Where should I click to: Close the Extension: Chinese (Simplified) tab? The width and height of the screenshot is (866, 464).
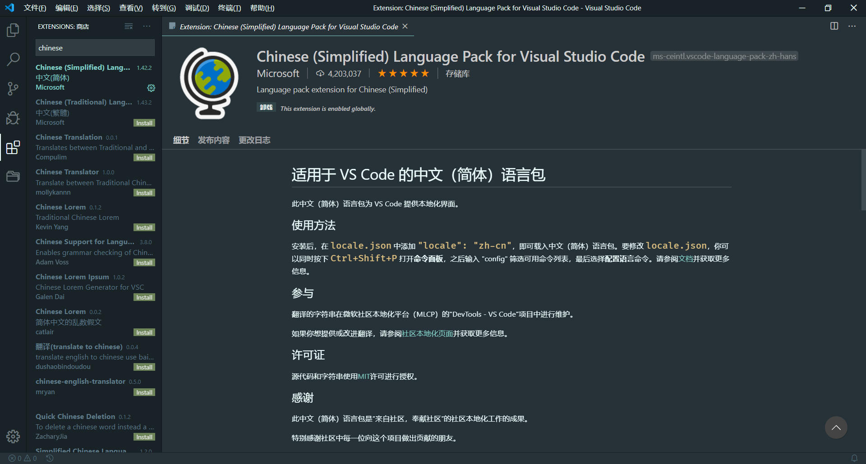tap(405, 27)
